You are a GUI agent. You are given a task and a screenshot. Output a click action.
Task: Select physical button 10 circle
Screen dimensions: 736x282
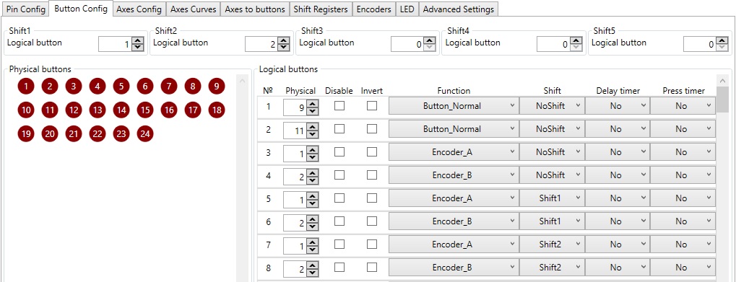(x=26, y=110)
